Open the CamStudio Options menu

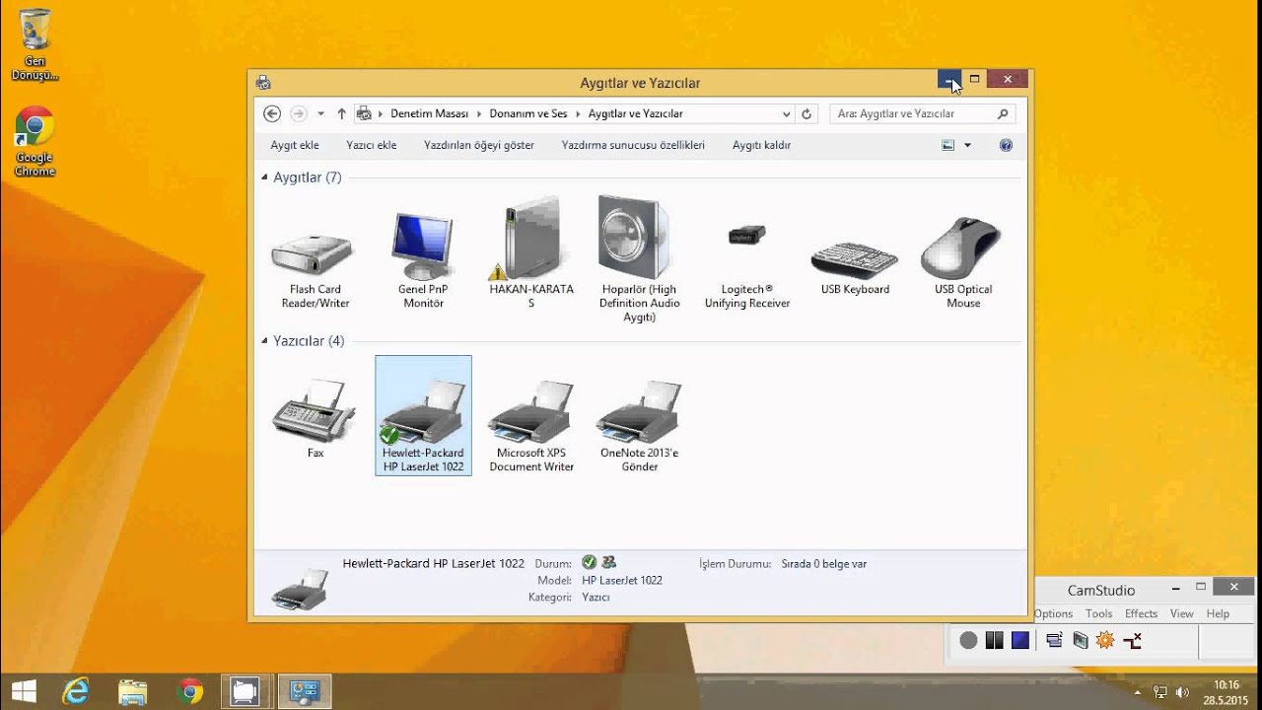[x=1053, y=613]
